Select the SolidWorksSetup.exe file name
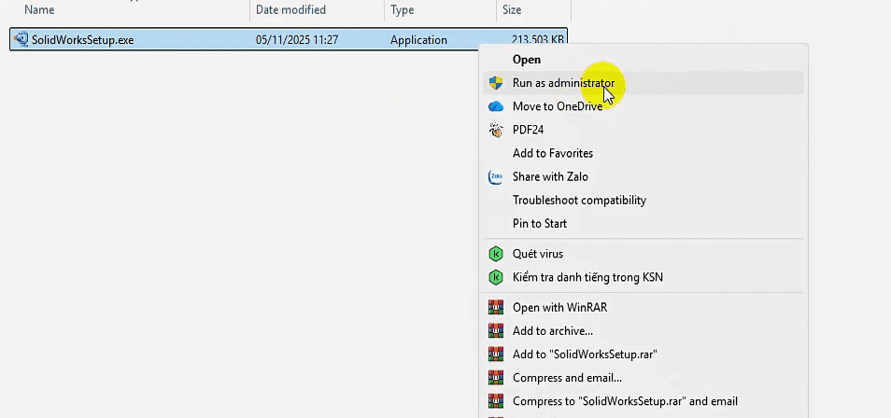Image resolution: width=891 pixels, height=418 pixels. pyautogui.click(x=83, y=40)
